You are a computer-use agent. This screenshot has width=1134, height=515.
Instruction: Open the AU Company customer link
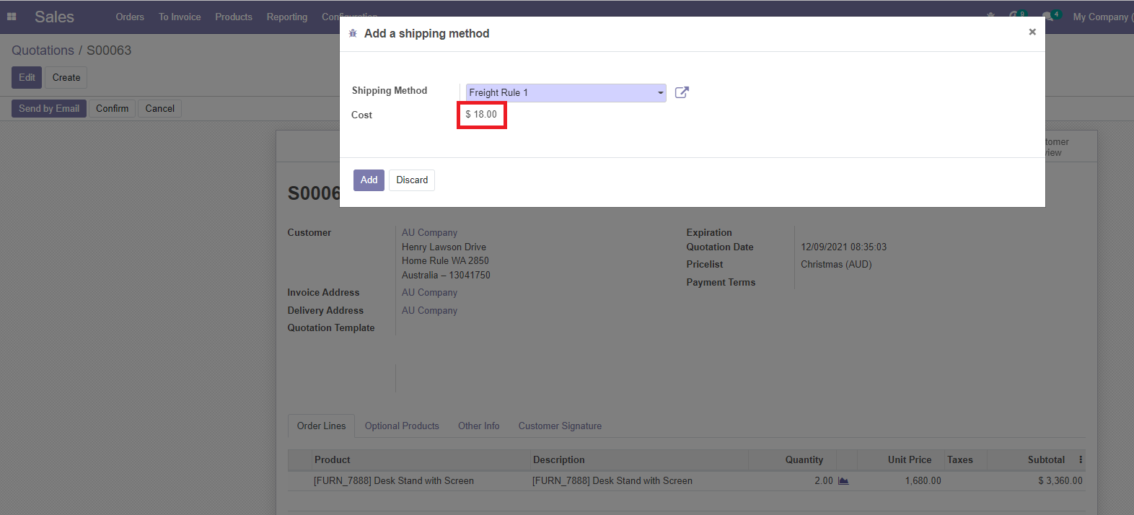(429, 233)
